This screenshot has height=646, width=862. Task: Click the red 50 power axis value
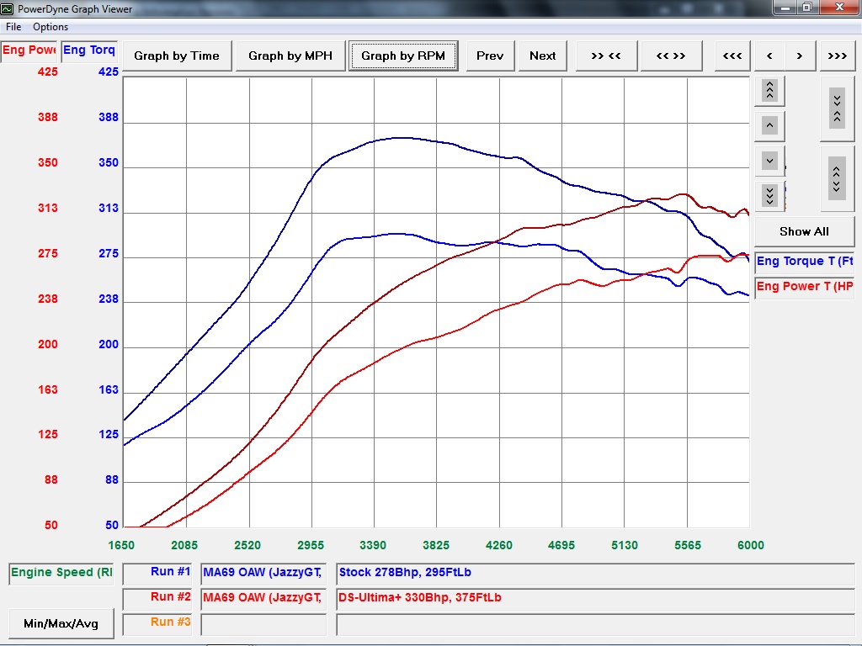click(51, 525)
